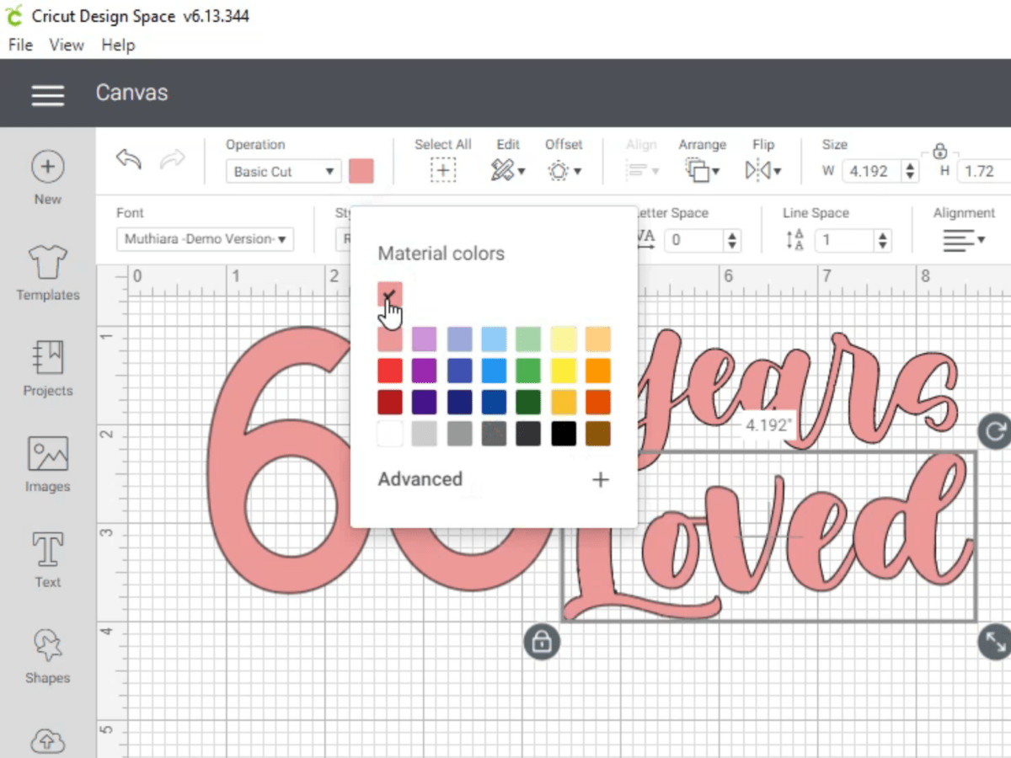The image size is (1011, 758).
Task: Click the Canvas title
Action: (131, 93)
